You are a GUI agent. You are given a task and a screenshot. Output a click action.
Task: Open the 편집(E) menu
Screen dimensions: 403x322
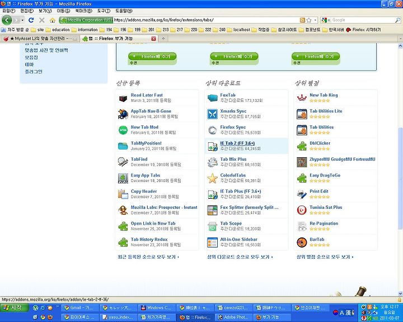[x=27, y=11]
